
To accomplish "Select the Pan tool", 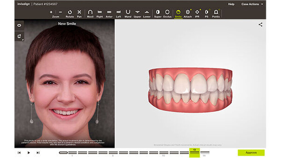I will point(79,12).
